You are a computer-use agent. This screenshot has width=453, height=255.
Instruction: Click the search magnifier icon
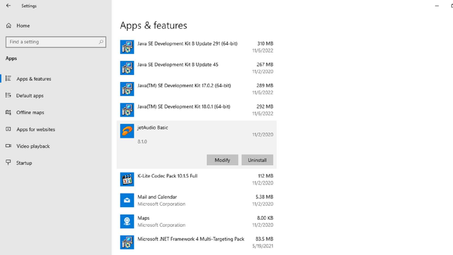tap(101, 42)
